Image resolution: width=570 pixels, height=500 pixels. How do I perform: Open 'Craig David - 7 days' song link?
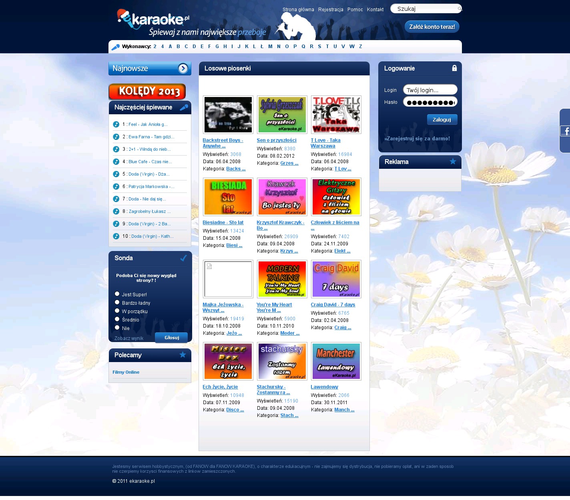coord(333,305)
